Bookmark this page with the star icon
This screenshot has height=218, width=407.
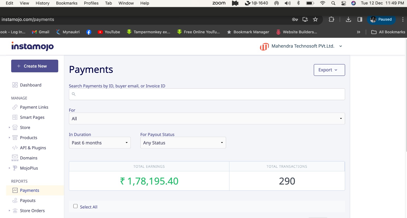315,20
